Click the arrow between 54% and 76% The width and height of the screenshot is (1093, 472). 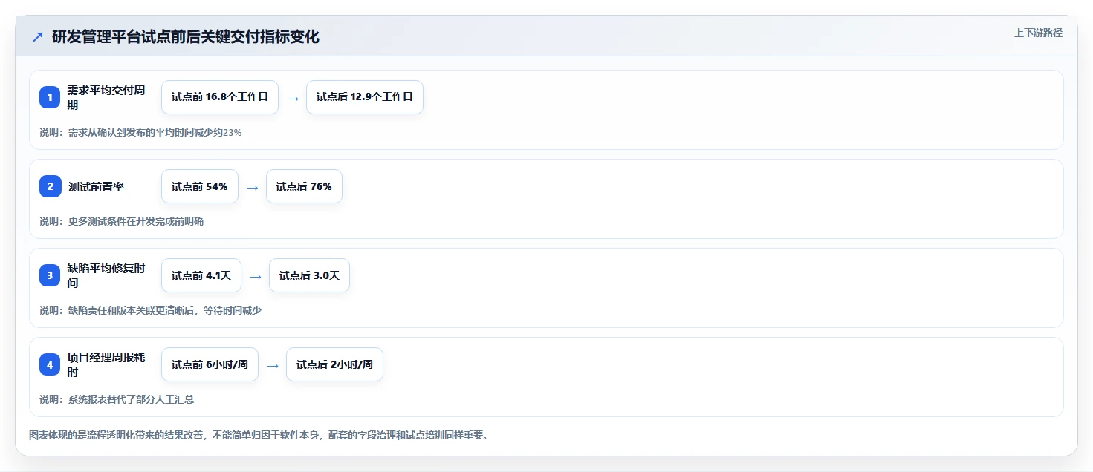tap(252, 187)
